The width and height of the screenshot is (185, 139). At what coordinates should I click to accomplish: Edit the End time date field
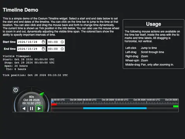(31, 49)
